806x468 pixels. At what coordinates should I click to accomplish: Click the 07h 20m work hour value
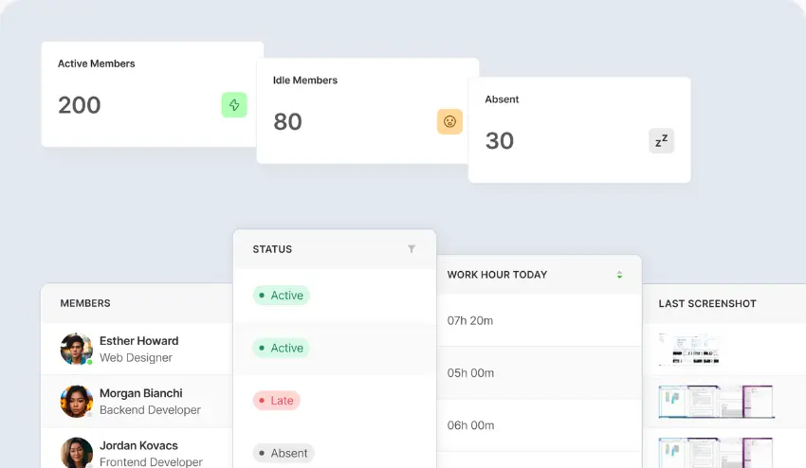469,320
